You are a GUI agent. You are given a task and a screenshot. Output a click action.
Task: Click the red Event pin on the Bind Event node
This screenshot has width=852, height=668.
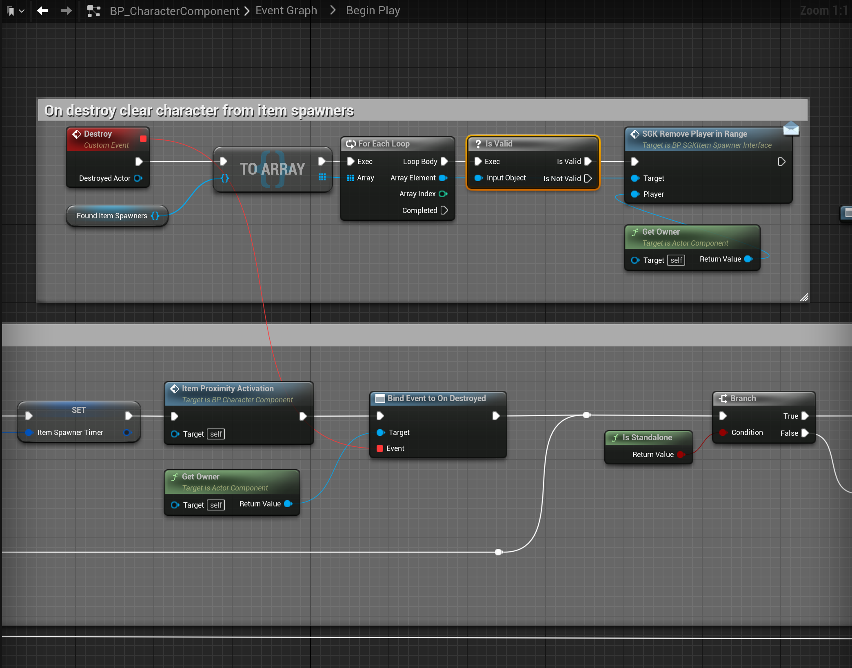[380, 448]
